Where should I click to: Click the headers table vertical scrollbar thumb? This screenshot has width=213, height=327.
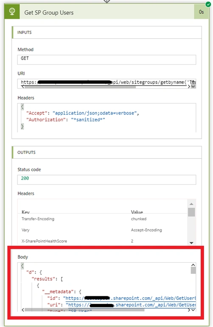coord(191,212)
